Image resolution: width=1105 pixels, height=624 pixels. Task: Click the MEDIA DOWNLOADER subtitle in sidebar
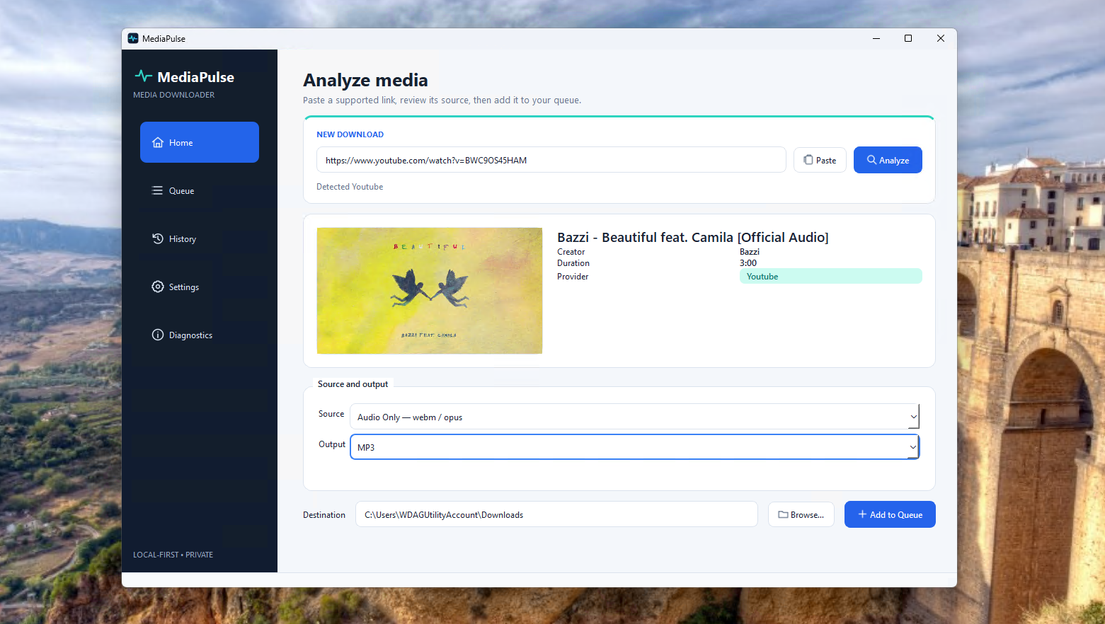pos(173,95)
